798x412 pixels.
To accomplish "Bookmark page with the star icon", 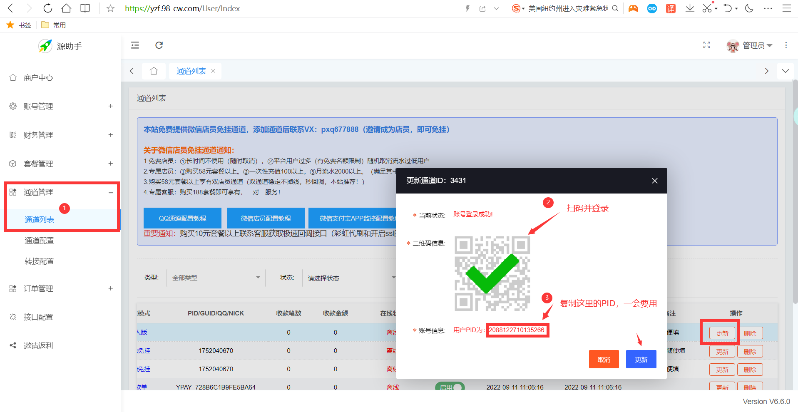I will pyautogui.click(x=110, y=8).
